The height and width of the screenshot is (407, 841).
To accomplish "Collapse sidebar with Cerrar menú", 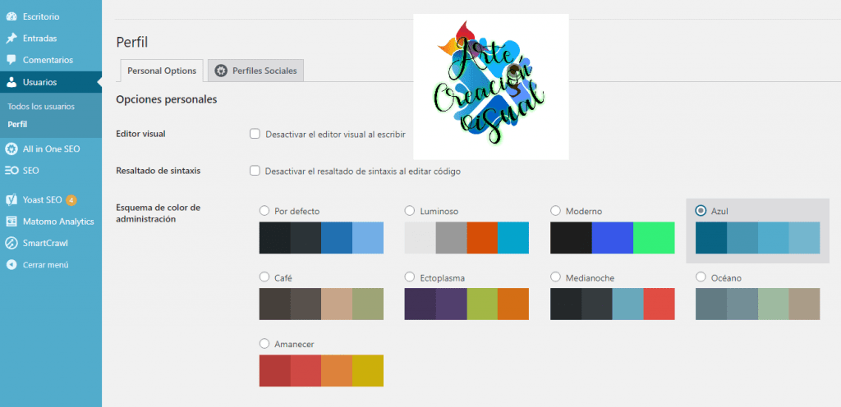I will click(x=45, y=264).
